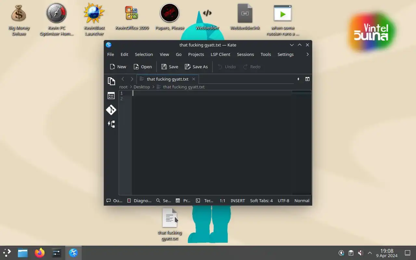This screenshot has width=416, height=260.
Task: Click the quick open lightning icon
Action: point(298,79)
